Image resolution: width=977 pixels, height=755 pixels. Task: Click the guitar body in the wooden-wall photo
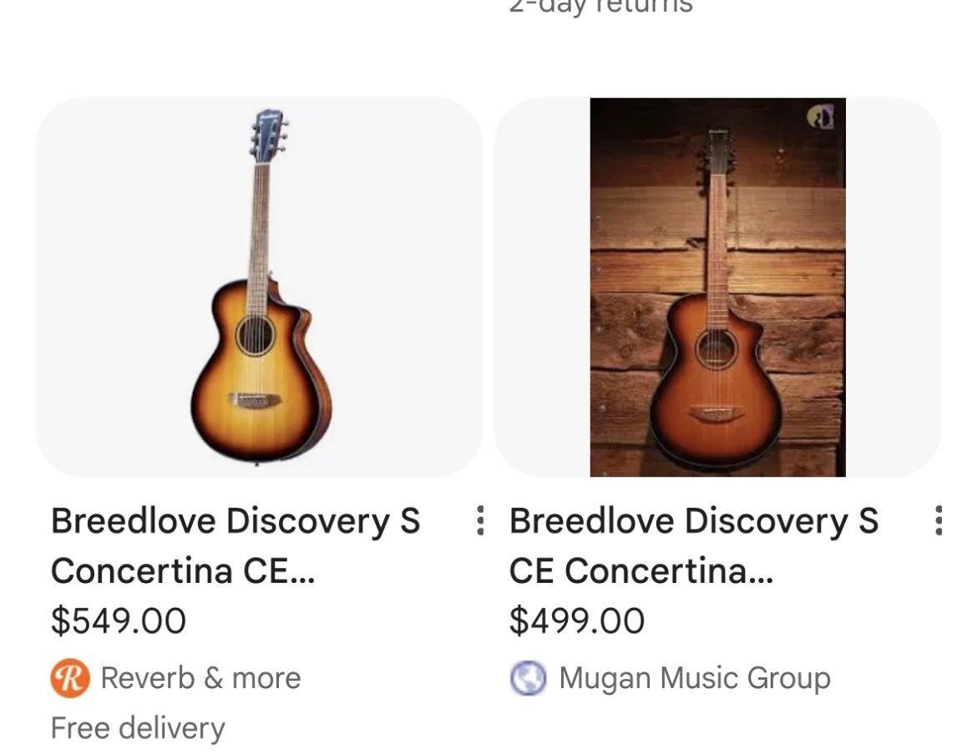716,393
